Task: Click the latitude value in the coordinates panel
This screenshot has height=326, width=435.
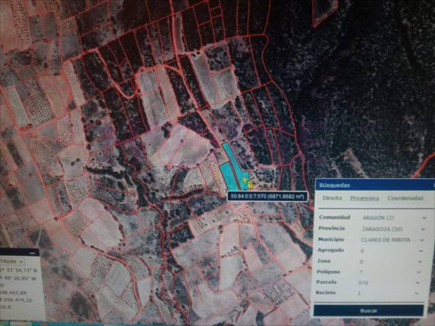Action: pos(16,270)
